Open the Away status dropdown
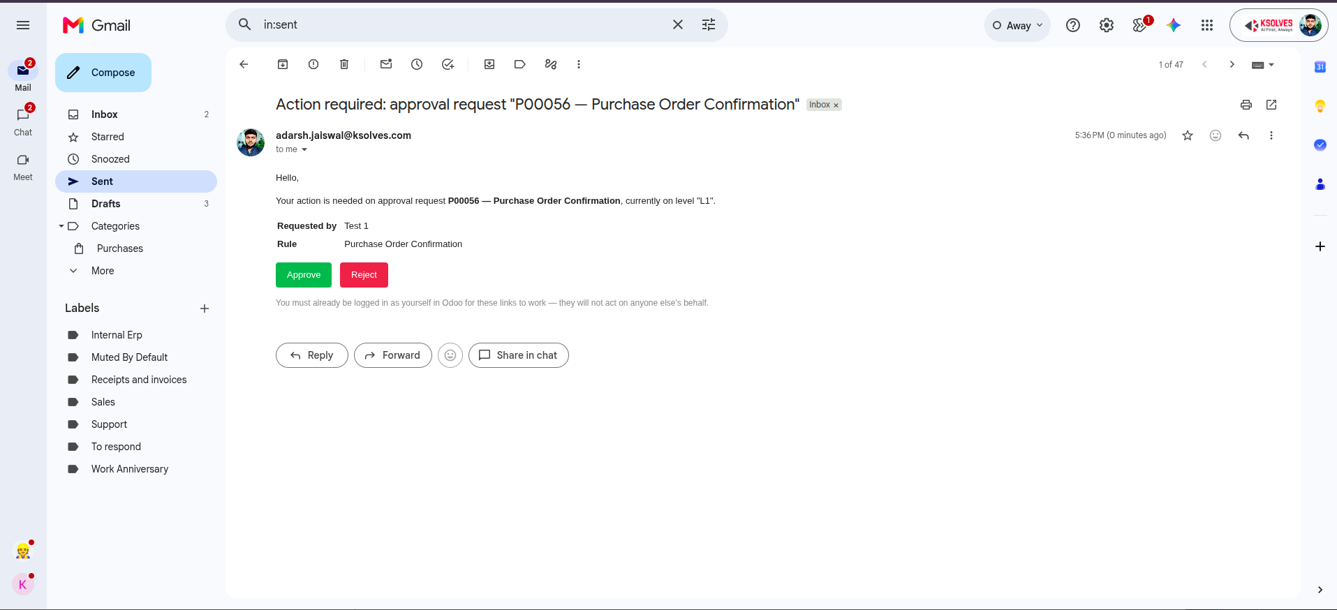The image size is (1337, 610). [x=1017, y=25]
